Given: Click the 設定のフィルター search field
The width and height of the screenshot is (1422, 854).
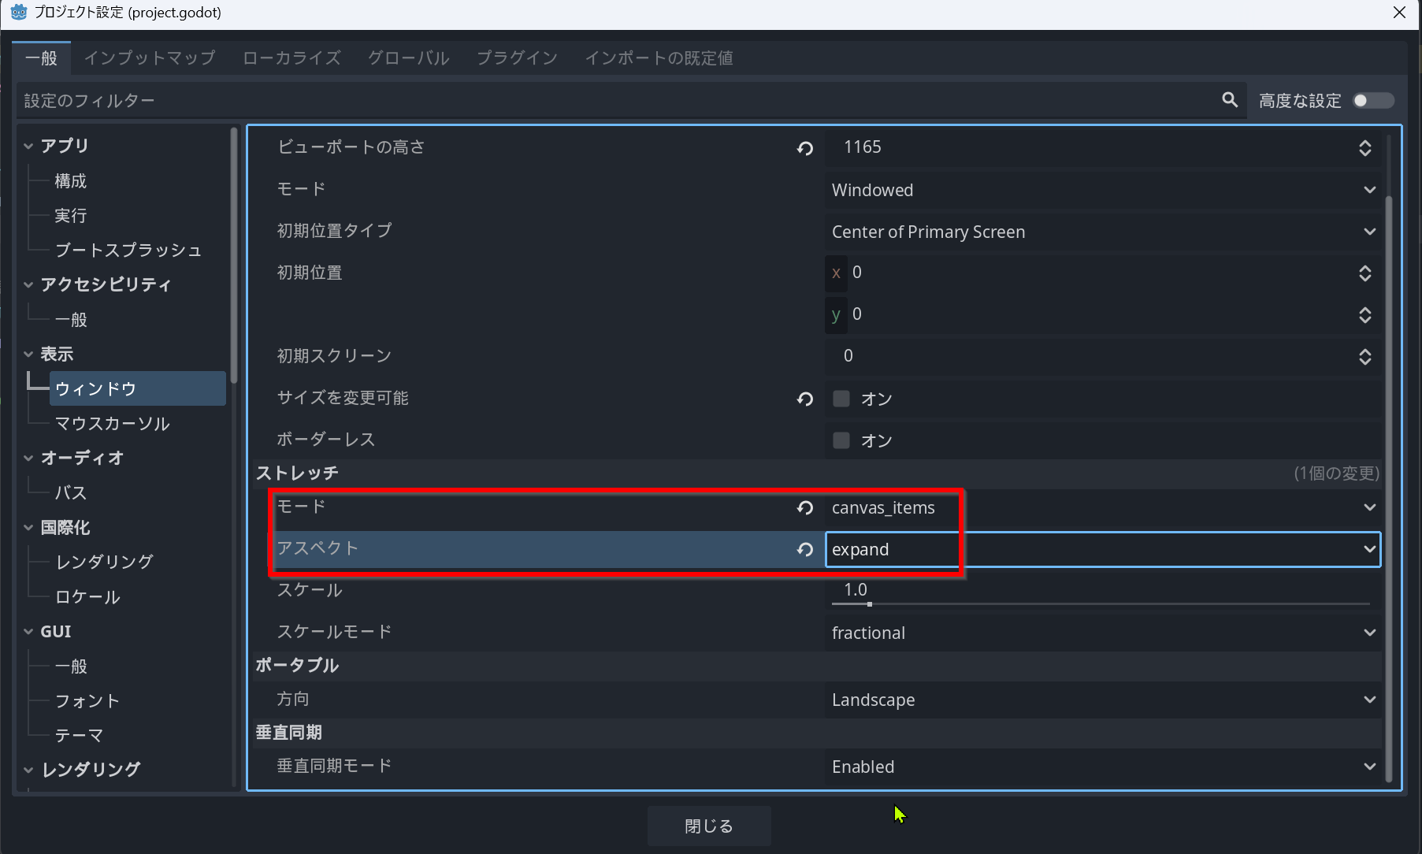Looking at the screenshot, I should 614,101.
